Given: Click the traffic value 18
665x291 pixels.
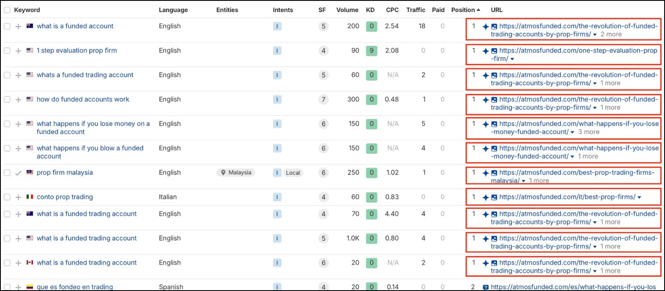Looking at the screenshot, I should click(422, 26).
